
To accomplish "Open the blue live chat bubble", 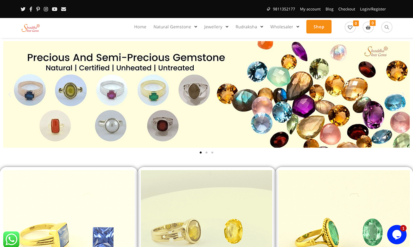I will pyautogui.click(x=396, y=234).
